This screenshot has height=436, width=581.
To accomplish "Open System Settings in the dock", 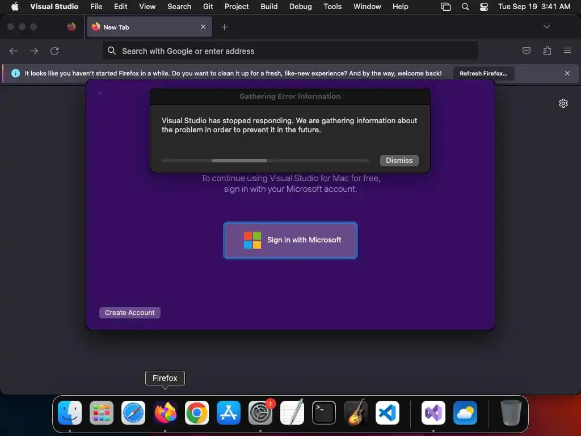I will click(260, 413).
